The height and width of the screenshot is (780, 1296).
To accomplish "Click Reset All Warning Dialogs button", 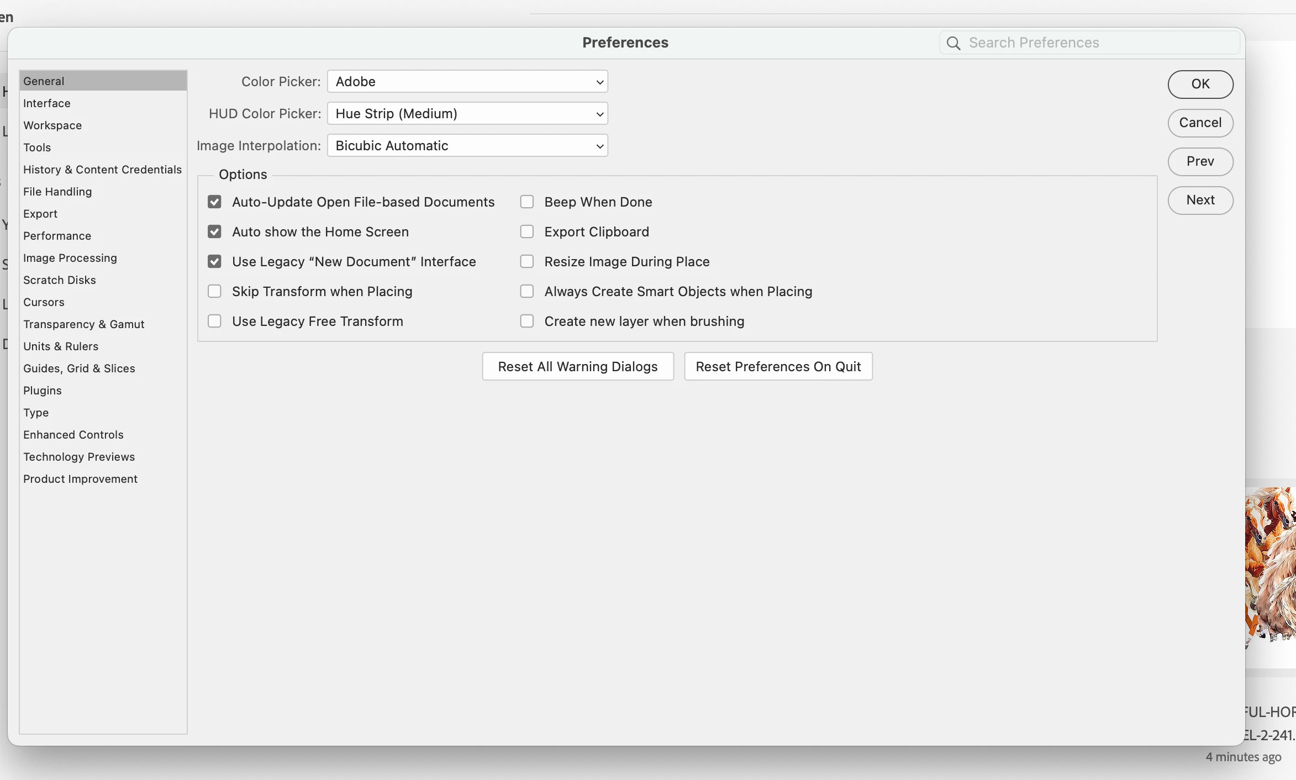I will [x=577, y=367].
